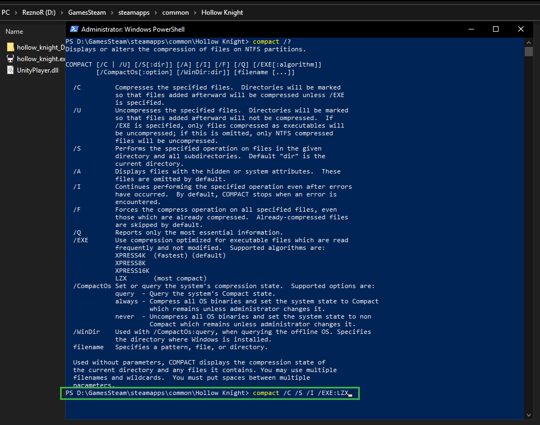Navigate to common breadcrumb folder
540x425 pixels.
(175, 13)
